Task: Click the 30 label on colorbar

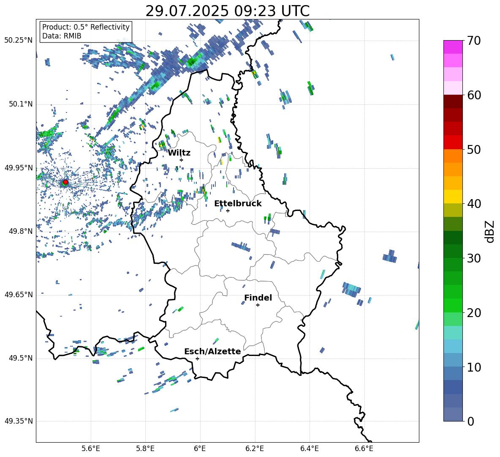Action: [473, 258]
